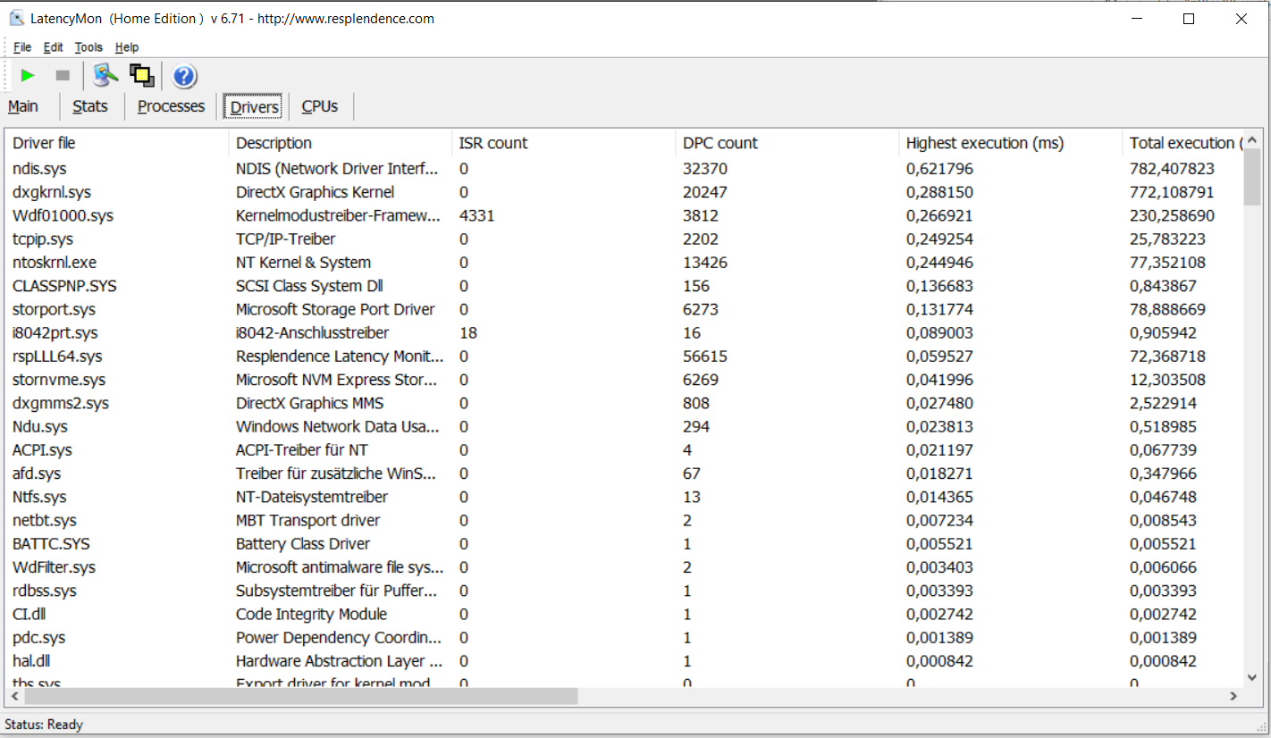Switch to the Stats tab

[x=90, y=106]
